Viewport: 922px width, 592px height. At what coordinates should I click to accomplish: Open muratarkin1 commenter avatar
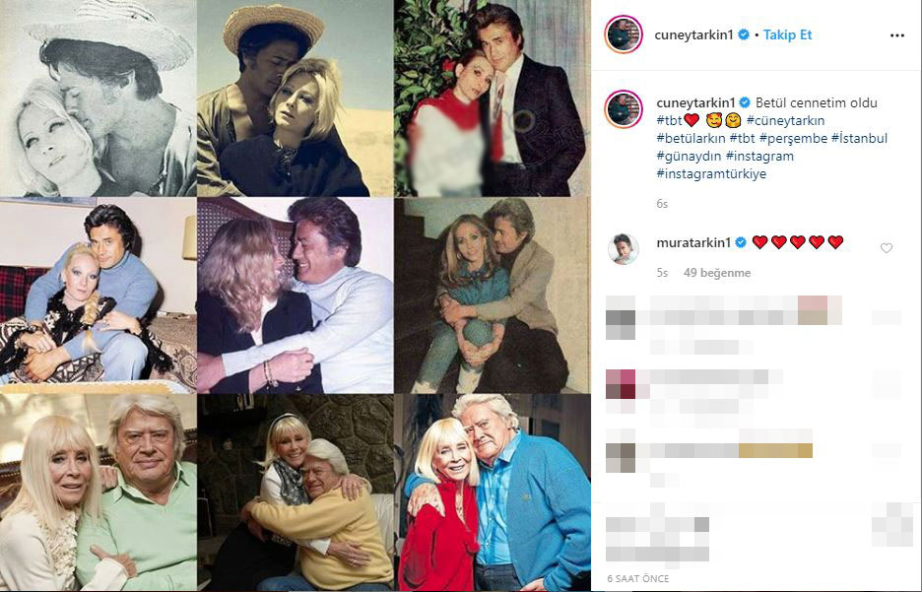[x=623, y=248]
